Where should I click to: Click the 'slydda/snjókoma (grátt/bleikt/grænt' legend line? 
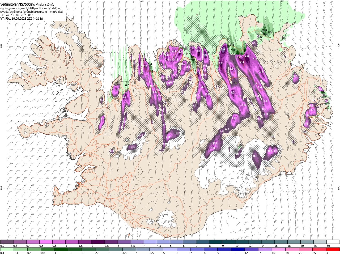(32, 11)
